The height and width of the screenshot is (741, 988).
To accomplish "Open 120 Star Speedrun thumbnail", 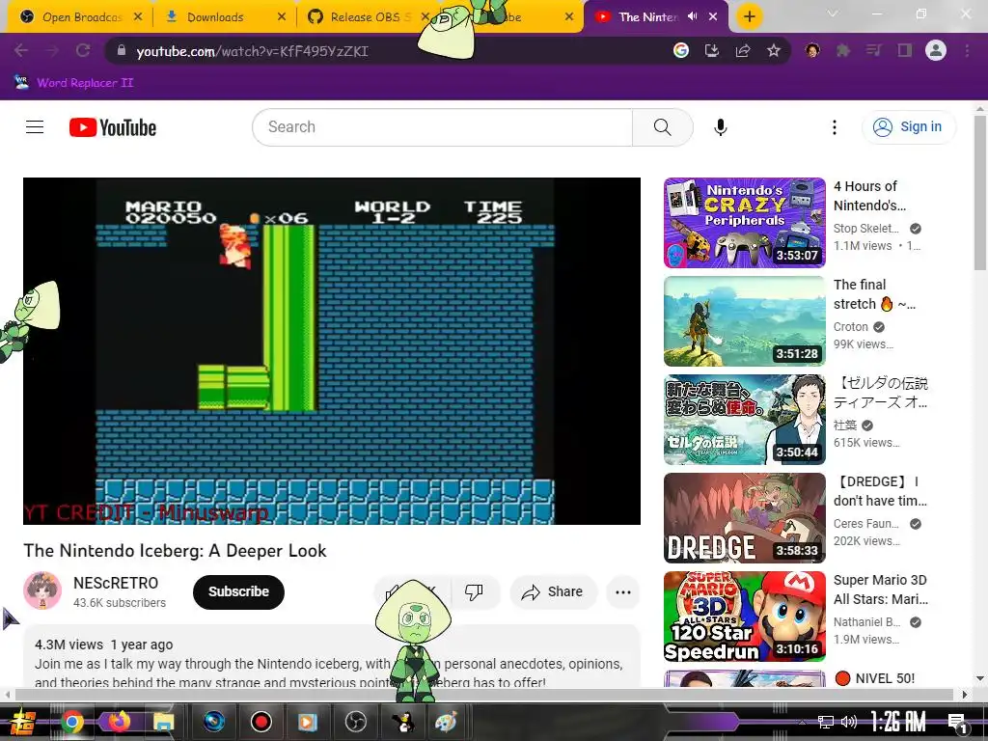I will (744, 617).
